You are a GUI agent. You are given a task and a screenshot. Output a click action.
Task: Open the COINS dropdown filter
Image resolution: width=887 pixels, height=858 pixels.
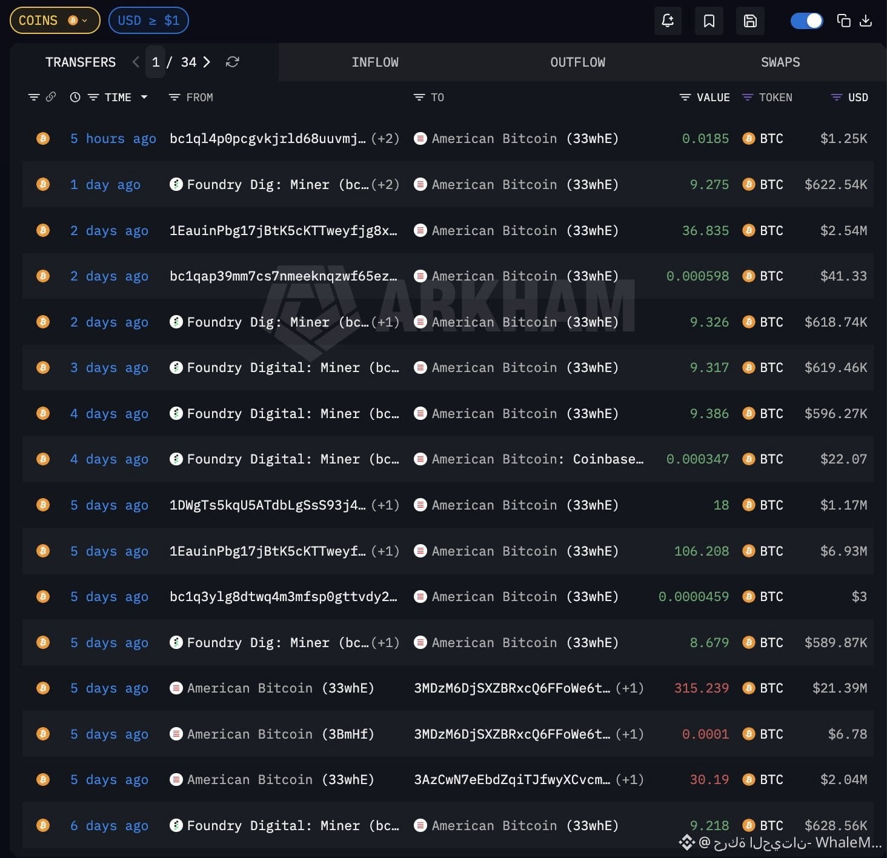[55, 21]
